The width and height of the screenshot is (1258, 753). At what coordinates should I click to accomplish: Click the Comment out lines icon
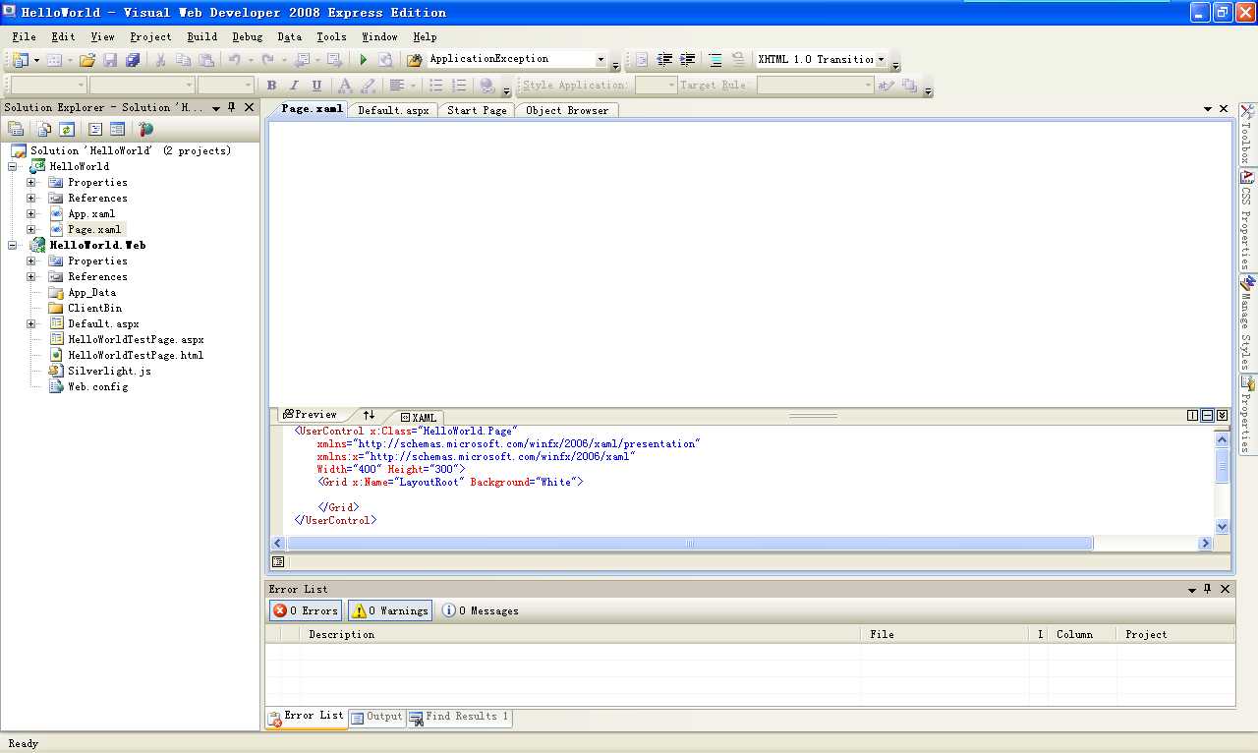tap(715, 60)
